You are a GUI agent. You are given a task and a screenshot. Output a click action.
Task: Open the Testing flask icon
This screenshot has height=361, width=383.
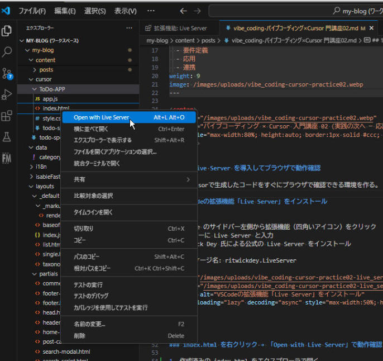pyautogui.click(x=7, y=137)
